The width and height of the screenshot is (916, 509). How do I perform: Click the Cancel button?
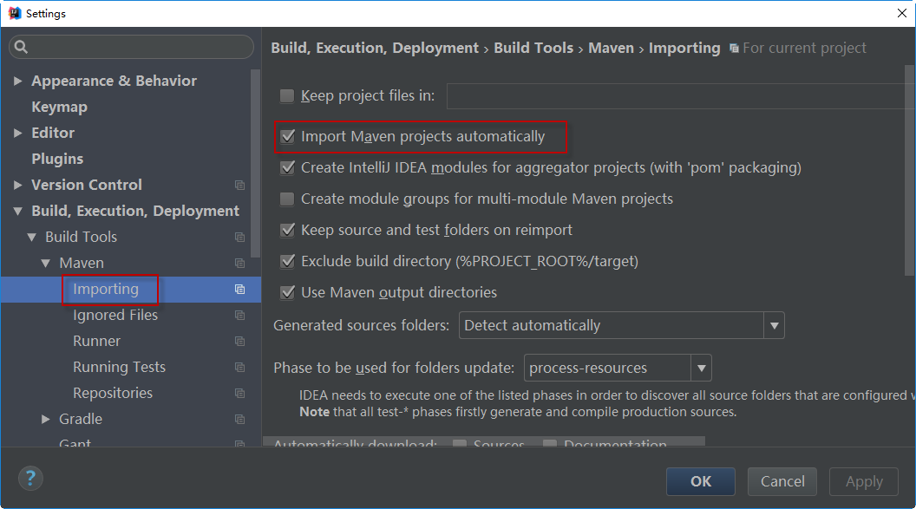(782, 481)
